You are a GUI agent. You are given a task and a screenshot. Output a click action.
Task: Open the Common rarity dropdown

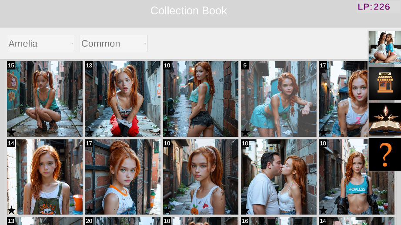tap(114, 43)
